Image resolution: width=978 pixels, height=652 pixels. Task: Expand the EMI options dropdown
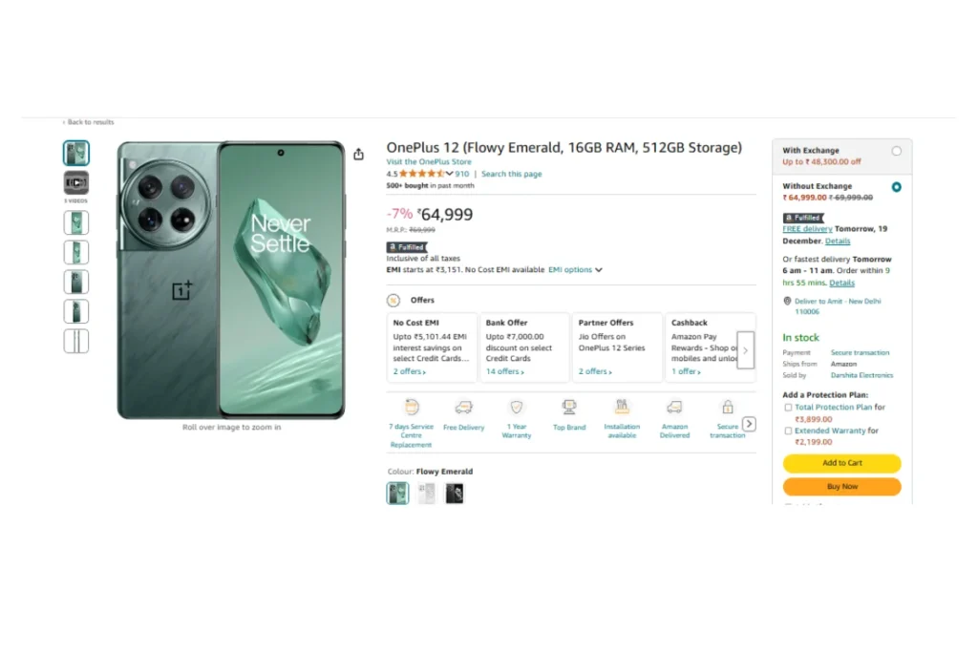point(575,270)
